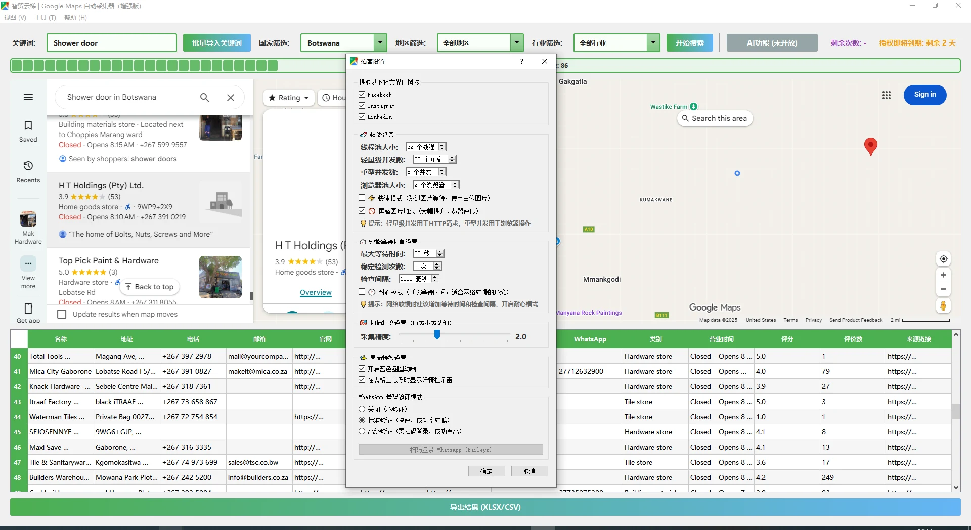Image resolution: width=971 pixels, height=530 pixels.
Task: Zoom out the map with the minus icon
Action: pyautogui.click(x=943, y=289)
